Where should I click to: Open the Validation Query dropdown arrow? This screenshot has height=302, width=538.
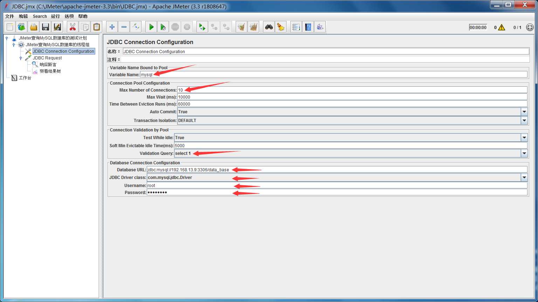click(524, 153)
